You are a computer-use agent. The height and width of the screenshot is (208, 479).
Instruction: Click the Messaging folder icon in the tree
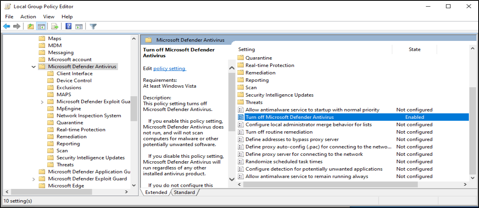pos(42,53)
